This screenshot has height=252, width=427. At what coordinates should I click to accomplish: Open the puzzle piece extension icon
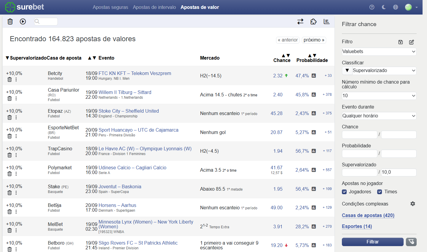pos(313,21)
